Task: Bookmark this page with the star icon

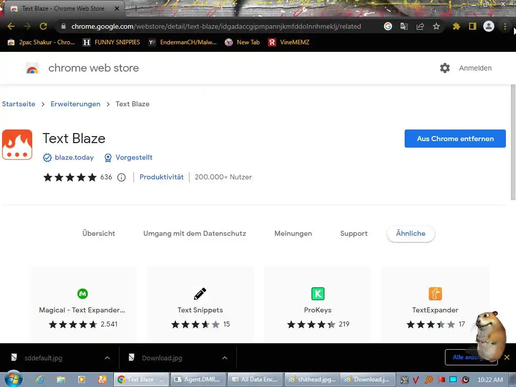Action: (x=436, y=26)
